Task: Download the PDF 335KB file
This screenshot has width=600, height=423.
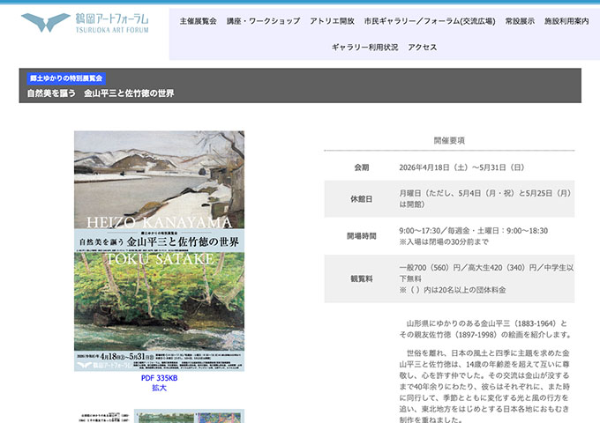Action: [x=159, y=378]
